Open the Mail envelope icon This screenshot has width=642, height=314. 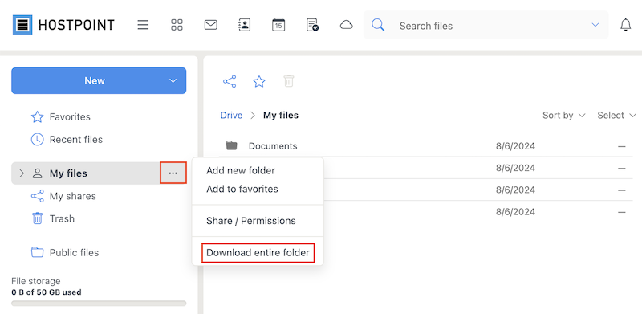coord(210,25)
